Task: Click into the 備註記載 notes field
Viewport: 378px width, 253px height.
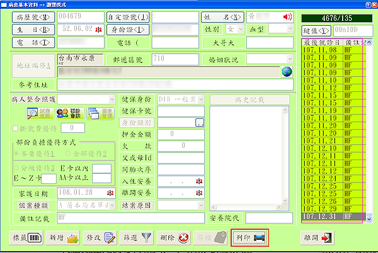Action: (130, 217)
